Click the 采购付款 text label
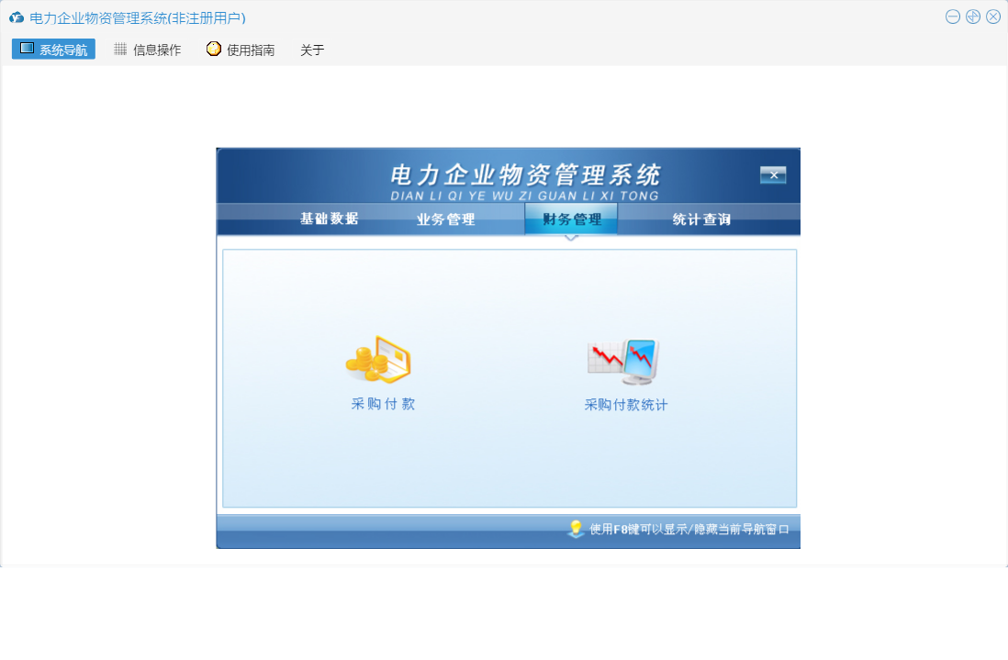 [x=383, y=404]
